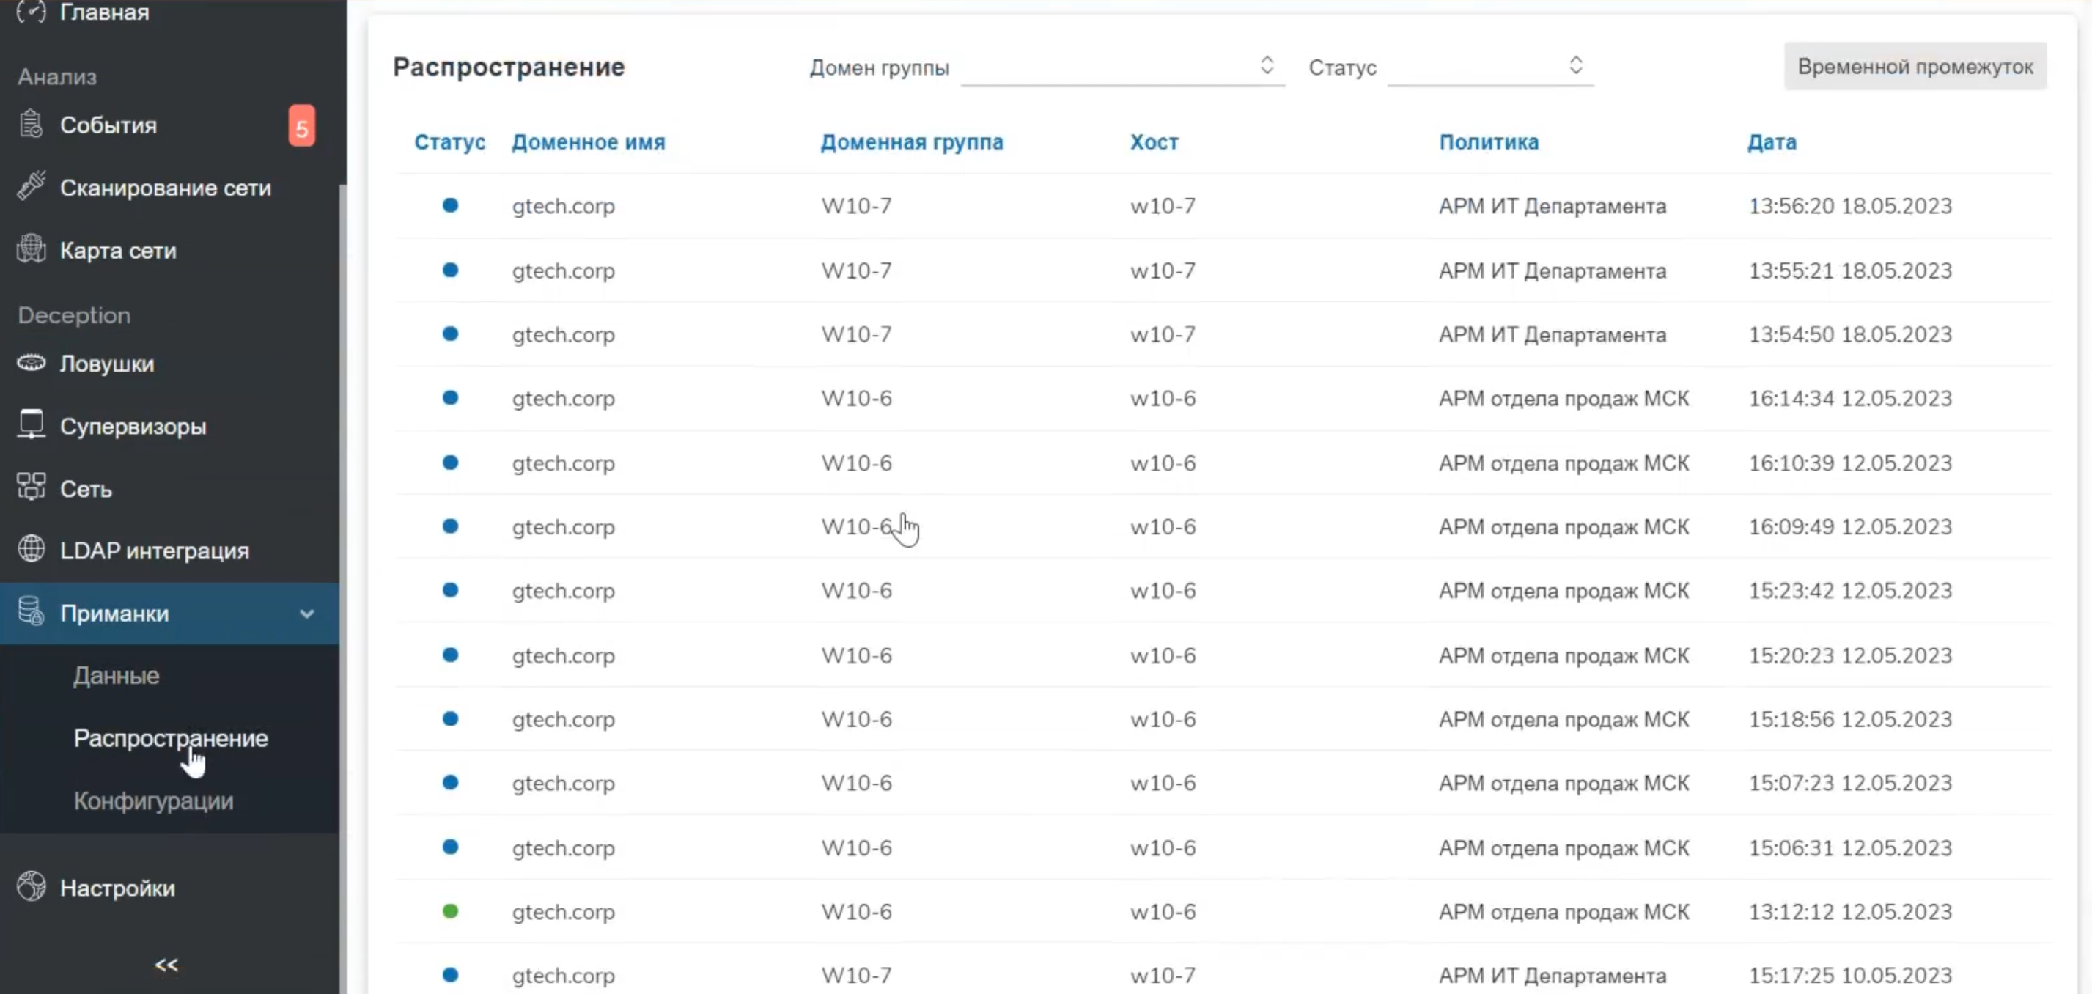This screenshot has width=2092, height=994.
Task: Open the Домен группы dropdown
Action: [x=1122, y=67]
